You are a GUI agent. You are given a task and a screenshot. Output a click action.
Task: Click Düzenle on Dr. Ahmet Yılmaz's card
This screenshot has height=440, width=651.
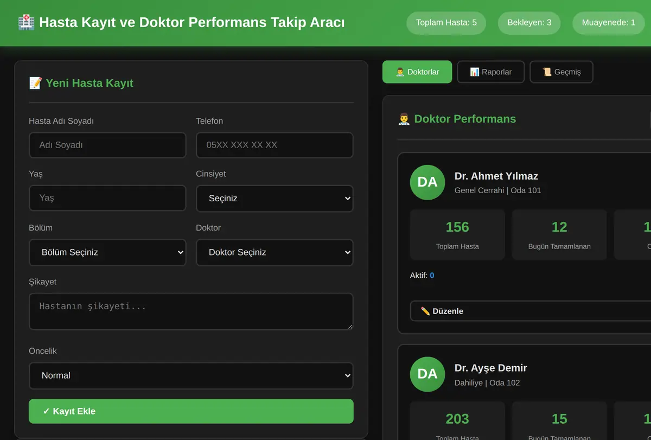[531, 311]
